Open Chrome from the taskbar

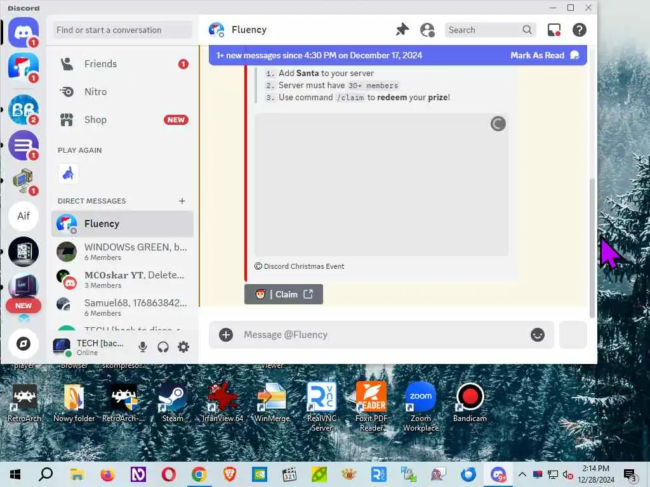point(199,474)
